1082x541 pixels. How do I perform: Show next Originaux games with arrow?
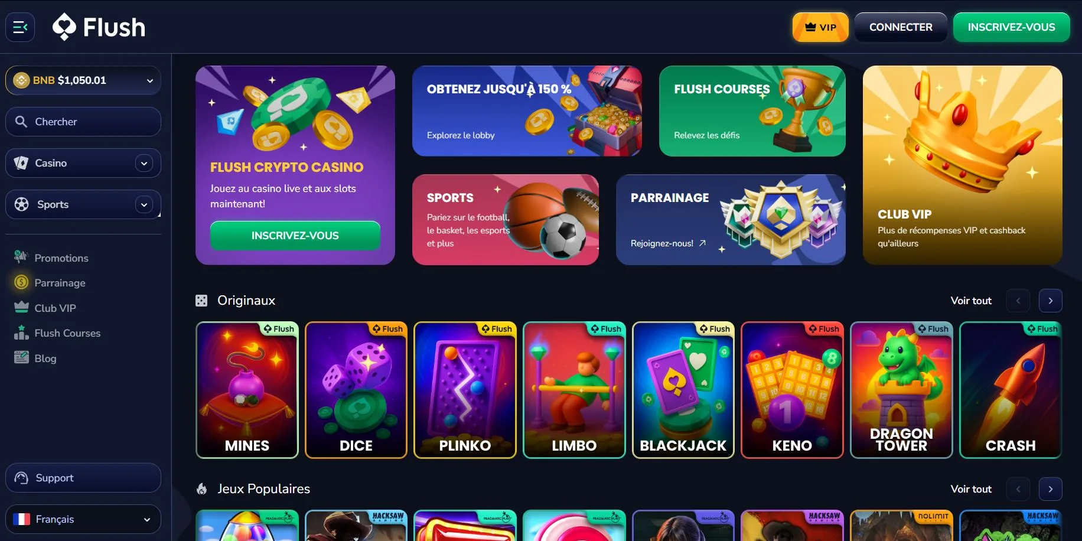(1050, 301)
